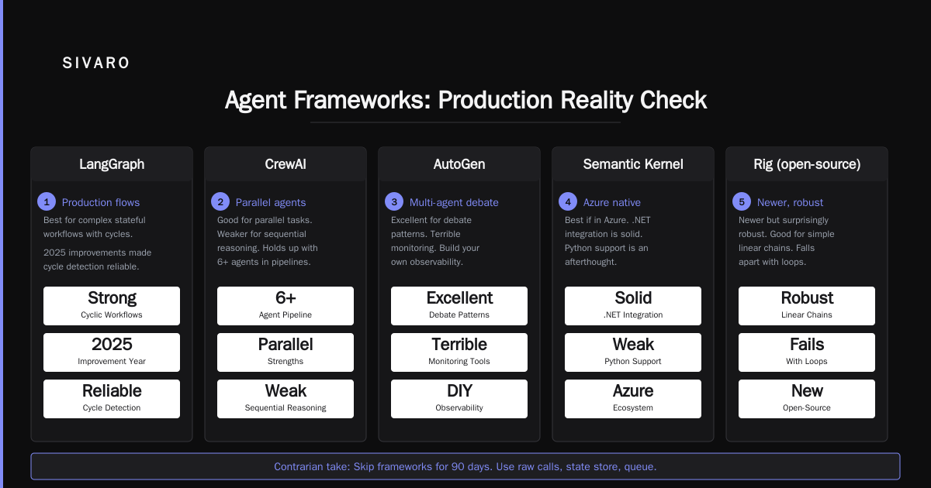The width and height of the screenshot is (931, 488).
Task: Click the 'DIY Observability' card
Action: pos(459,399)
